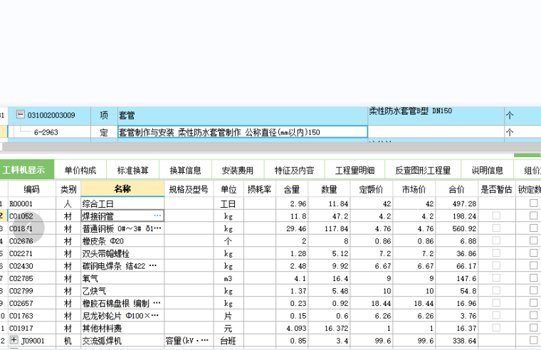Viewport: 541px width, 350px height.
Task: Select the code cell C02785
Action: pyautogui.click(x=32, y=278)
